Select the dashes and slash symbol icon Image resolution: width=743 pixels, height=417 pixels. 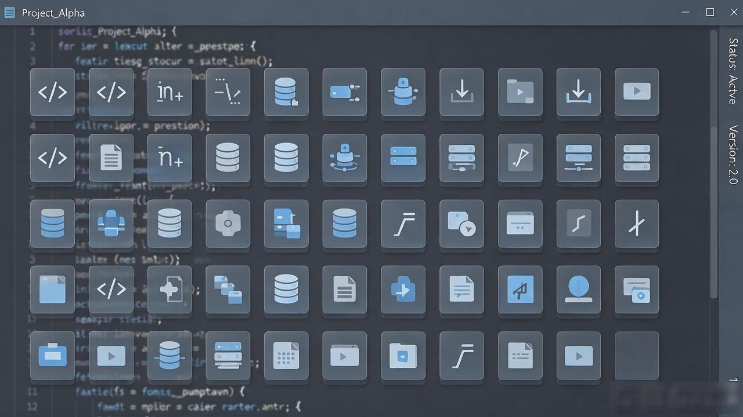[228, 92]
